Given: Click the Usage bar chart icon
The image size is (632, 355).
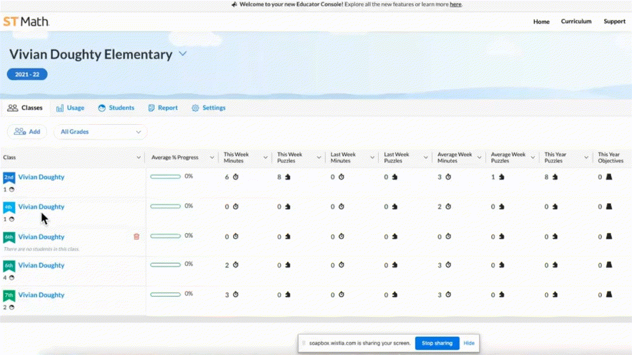Looking at the screenshot, I should point(60,108).
